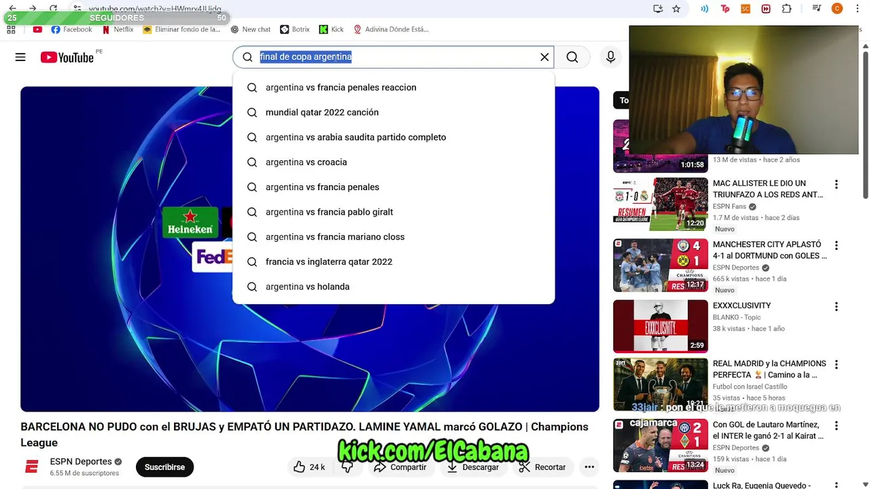The height and width of the screenshot is (489, 870).
Task: Reload the page with refresh icon
Action: tap(53, 8)
